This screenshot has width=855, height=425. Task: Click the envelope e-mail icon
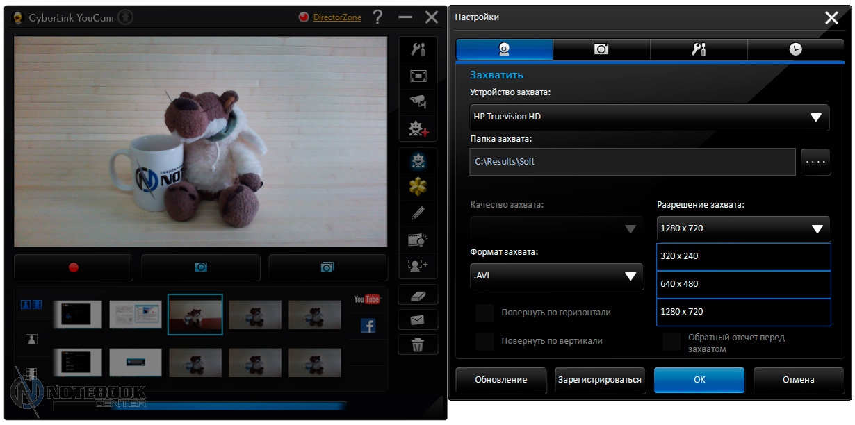coord(418,320)
